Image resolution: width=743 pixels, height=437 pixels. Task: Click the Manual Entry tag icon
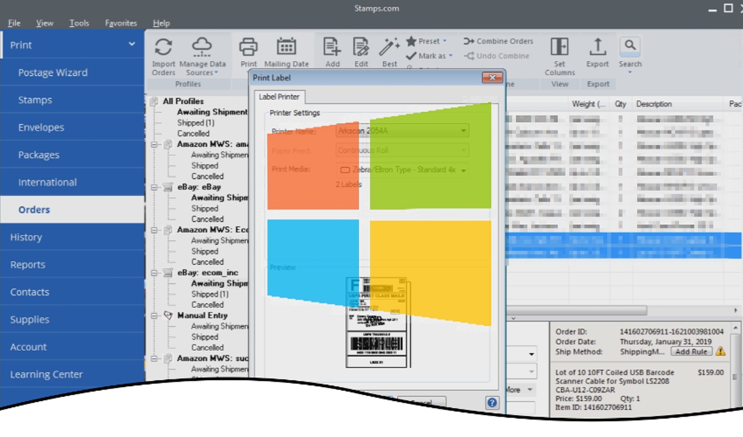[x=168, y=315]
